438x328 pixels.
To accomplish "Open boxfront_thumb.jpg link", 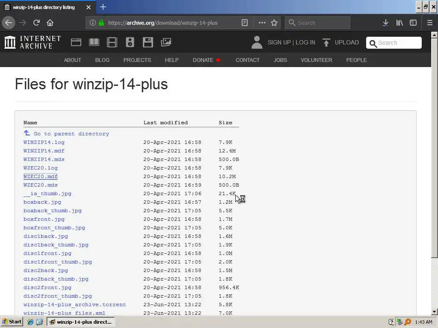I will (54, 228).
